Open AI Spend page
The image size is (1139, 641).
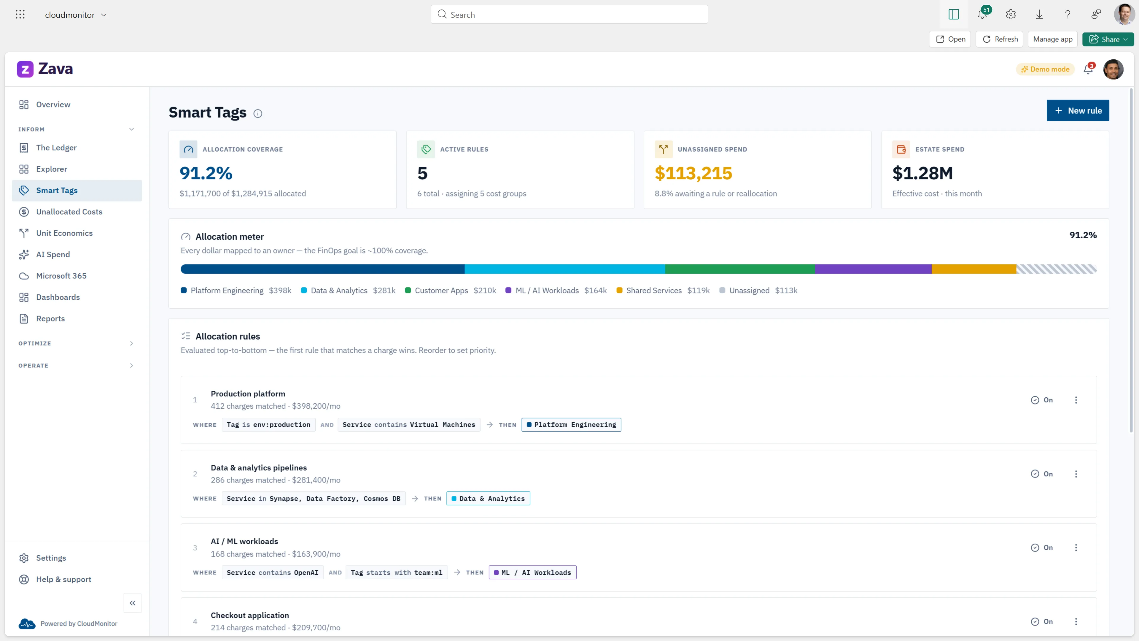click(77, 254)
